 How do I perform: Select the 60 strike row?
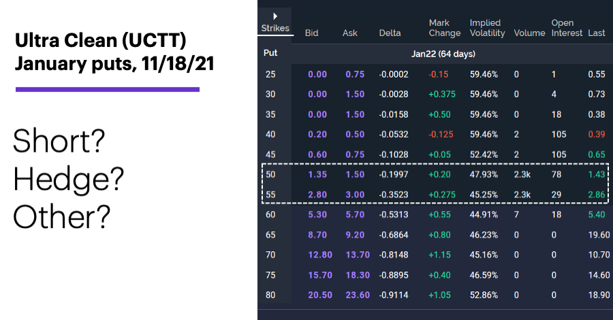tap(435, 214)
